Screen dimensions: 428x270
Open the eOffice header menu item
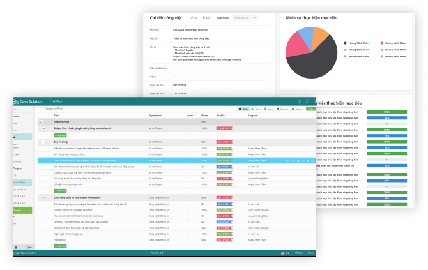[57, 101]
